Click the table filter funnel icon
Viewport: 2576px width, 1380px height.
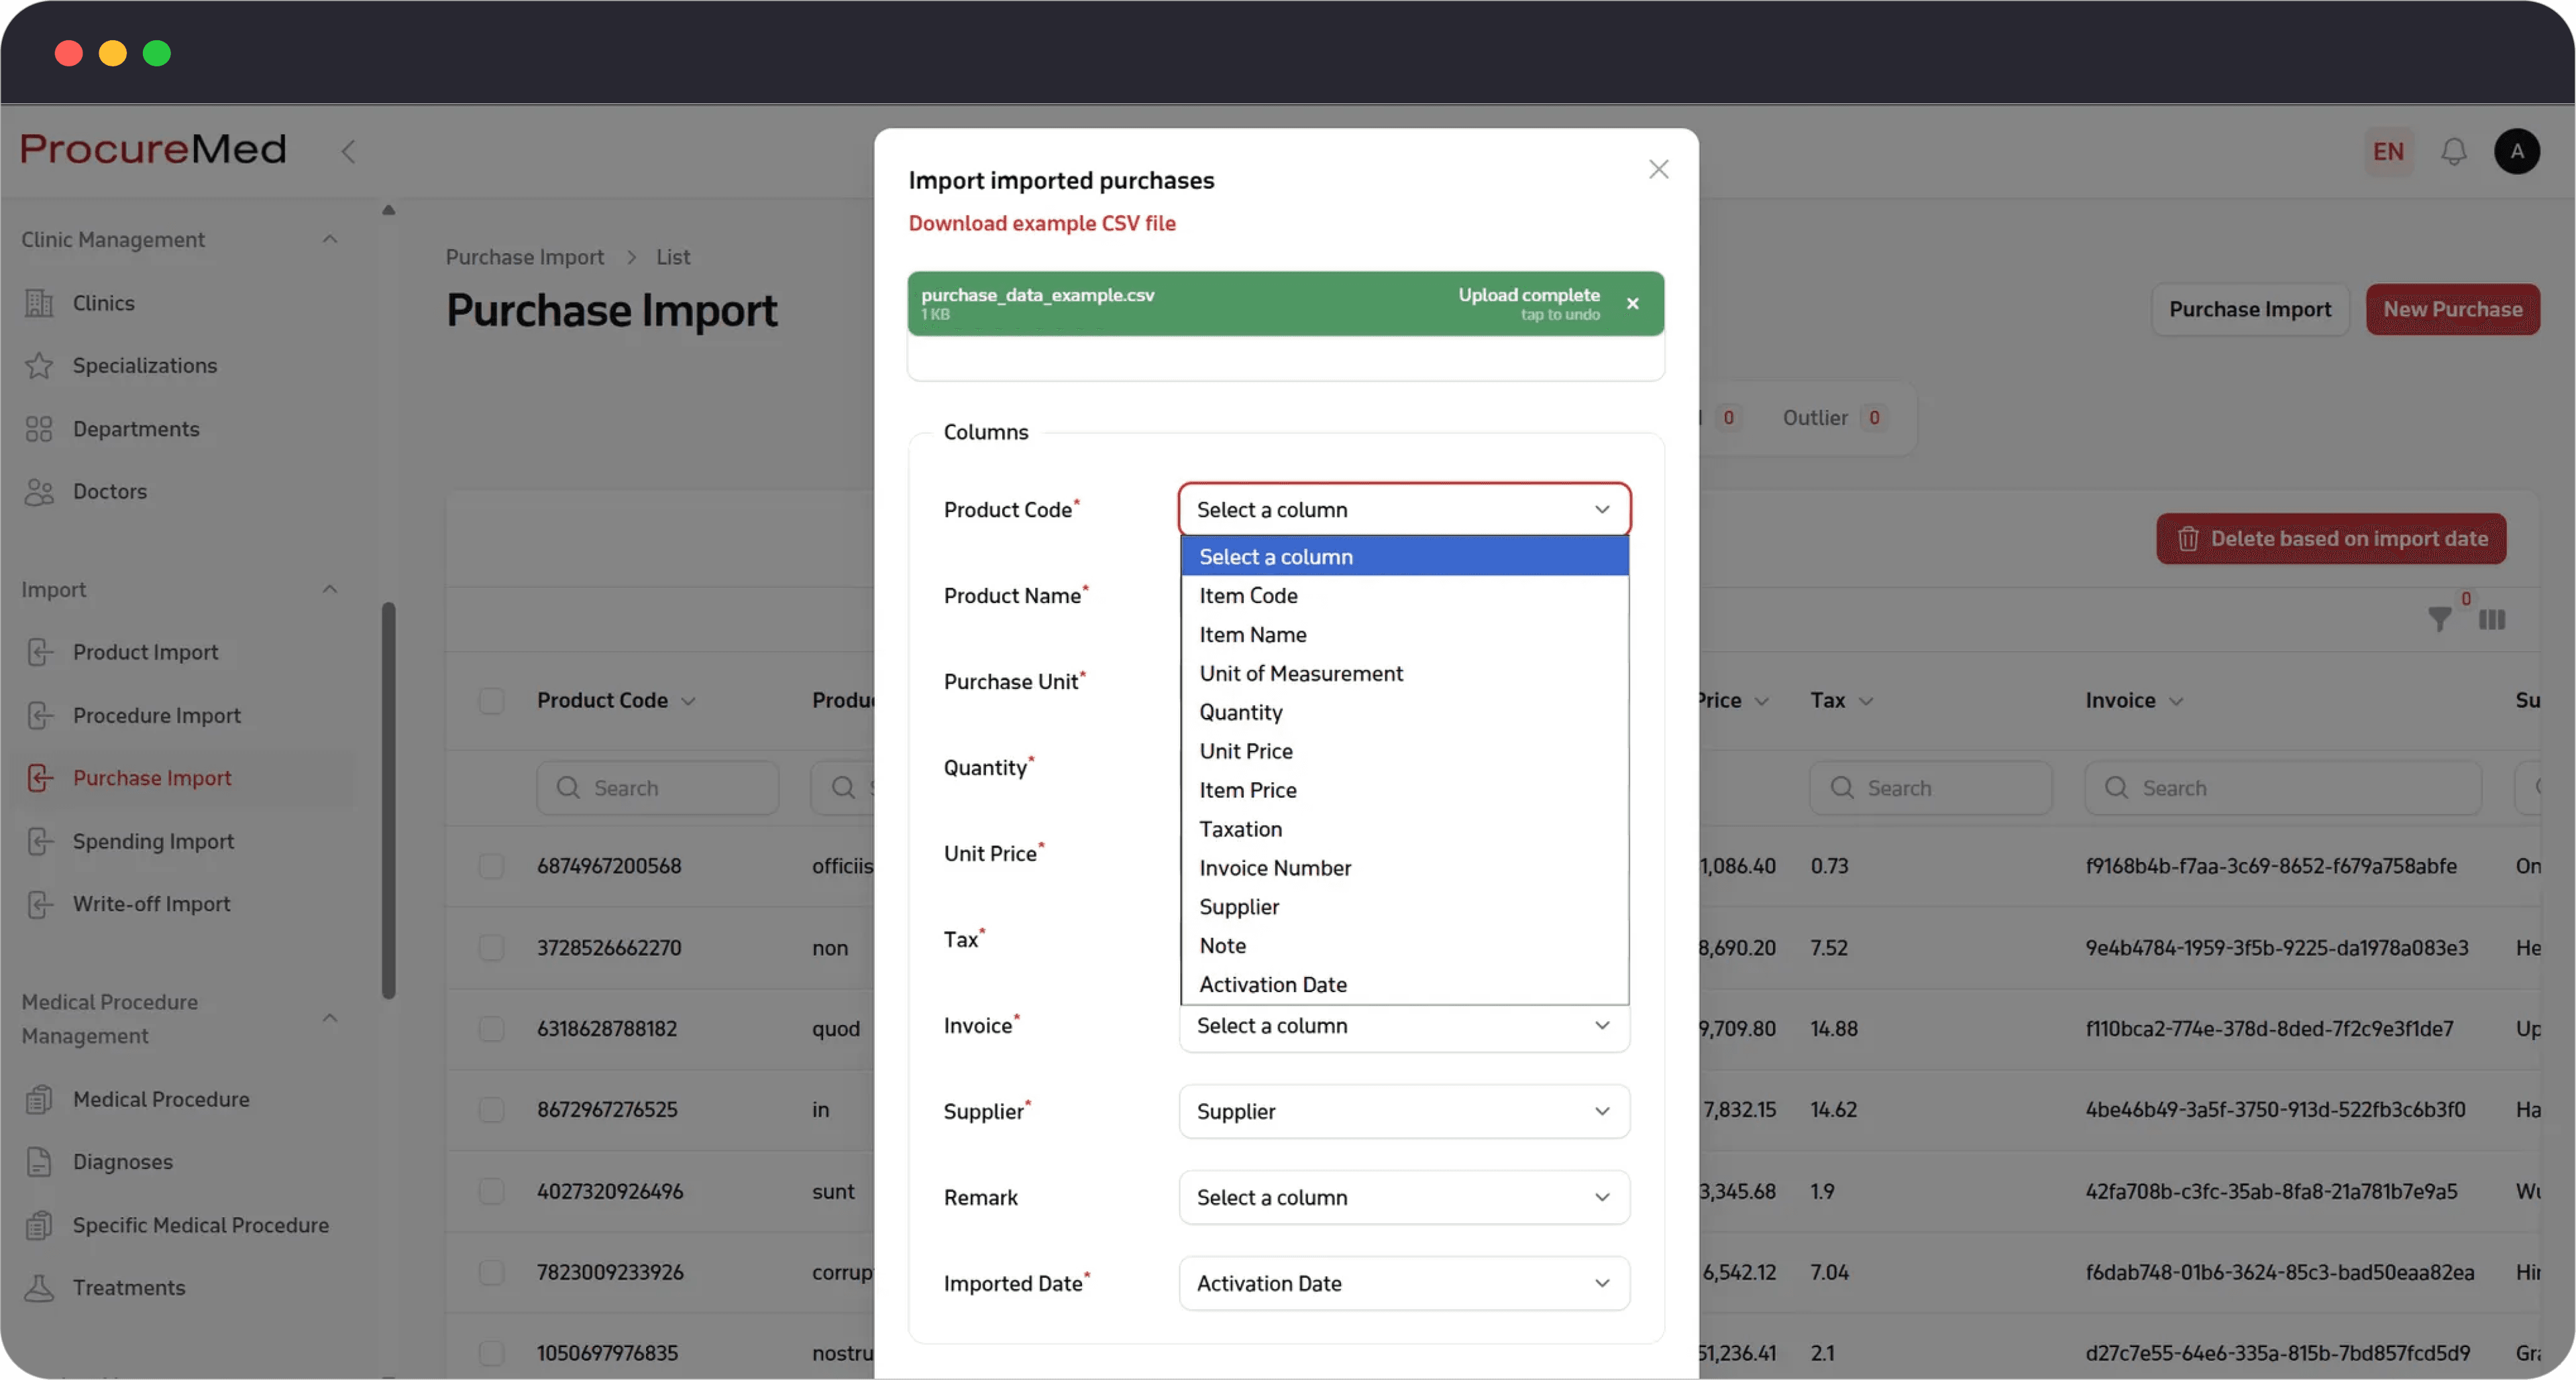pyautogui.click(x=2439, y=620)
